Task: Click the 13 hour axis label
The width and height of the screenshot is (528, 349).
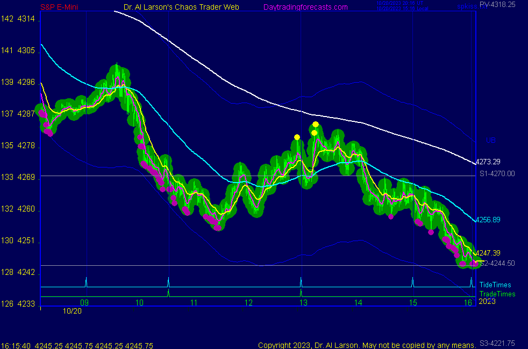Action: [x=303, y=303]
